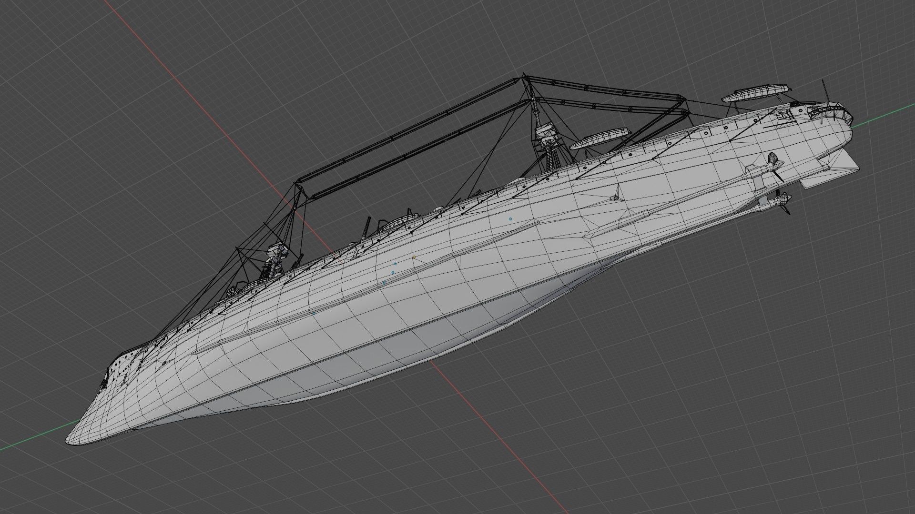The width and height of the screenshot is (915, 514).
Task: Click the lowest blue dot near the forward keel strip
Action: click(x=314, y=313)
